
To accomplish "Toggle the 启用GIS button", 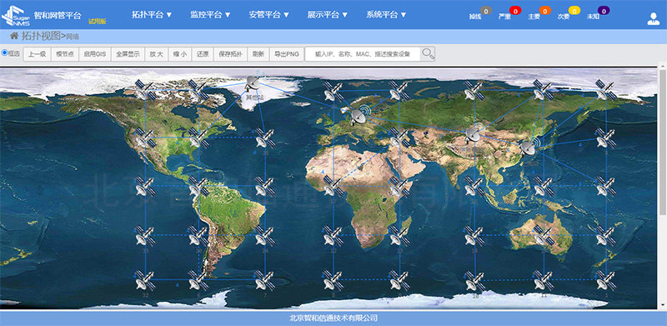I will [x=94, y=54].
